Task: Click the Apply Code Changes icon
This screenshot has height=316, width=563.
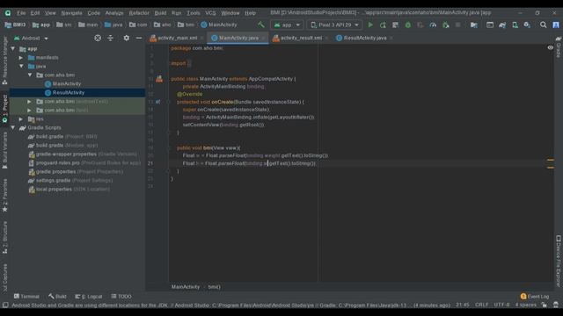Action: pos(395,25)
